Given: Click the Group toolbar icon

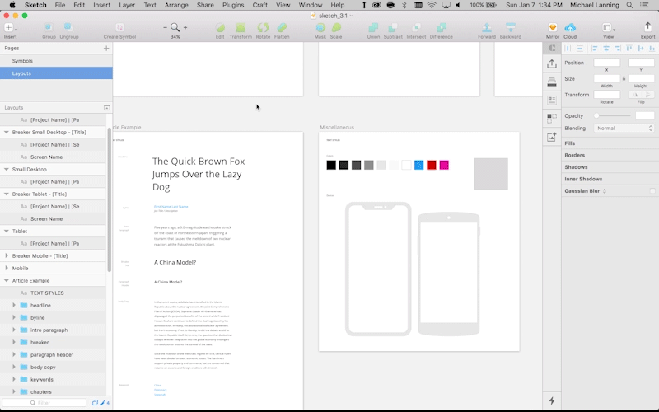Looking at the screenshot, I should click(49, 28).
